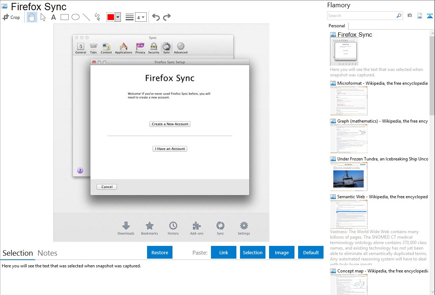The height and width of the screenshot is (295, 435).
Task: Paste as Link button
Action: click(224, 252)
